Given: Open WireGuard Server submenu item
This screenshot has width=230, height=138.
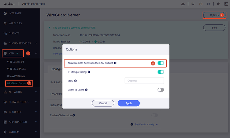Looking at the screenshot, I should coord(16,83).
